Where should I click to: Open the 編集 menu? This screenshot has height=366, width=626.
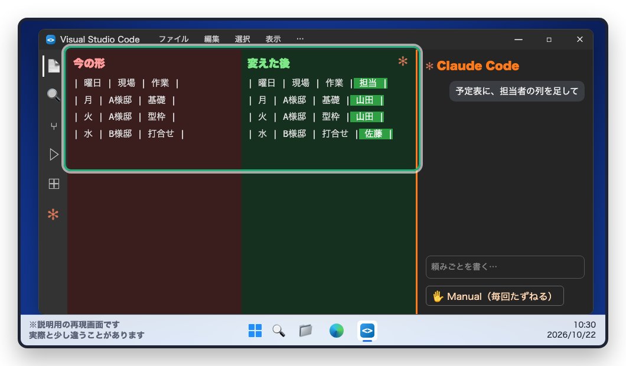(x=211, y=39)
